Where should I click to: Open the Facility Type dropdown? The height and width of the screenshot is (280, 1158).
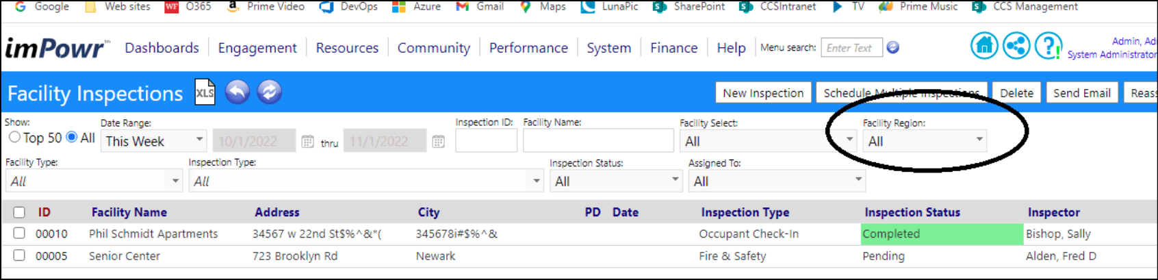pyautogui.click(x=94, y=181)
